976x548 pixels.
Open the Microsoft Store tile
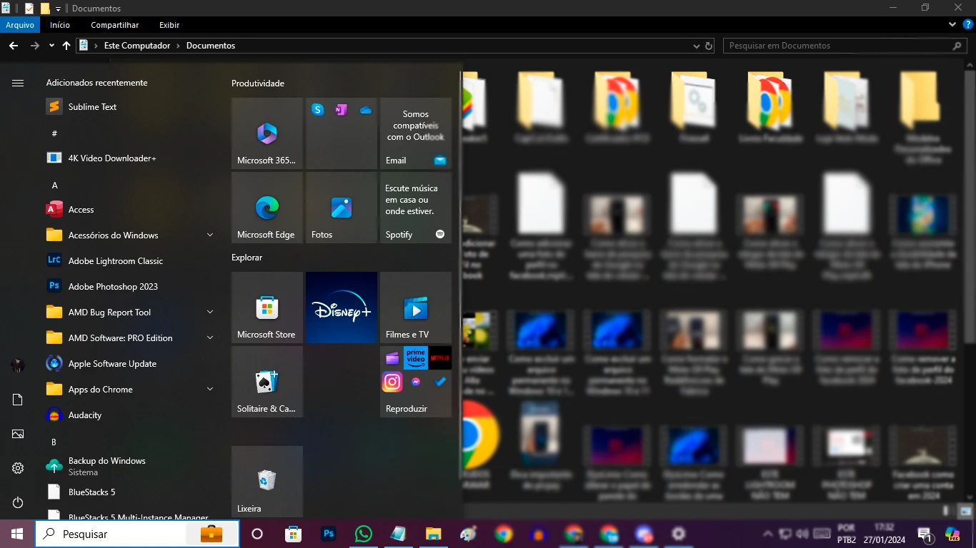267,307
